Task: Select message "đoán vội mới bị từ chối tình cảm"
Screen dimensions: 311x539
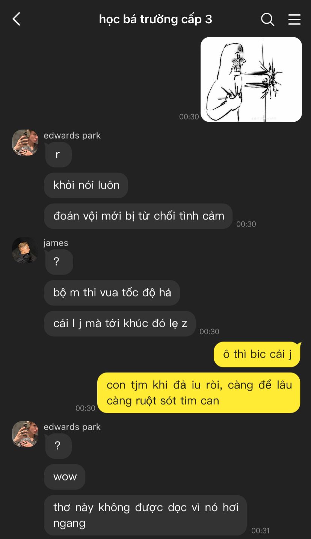Action: click(x=138, y=216)
